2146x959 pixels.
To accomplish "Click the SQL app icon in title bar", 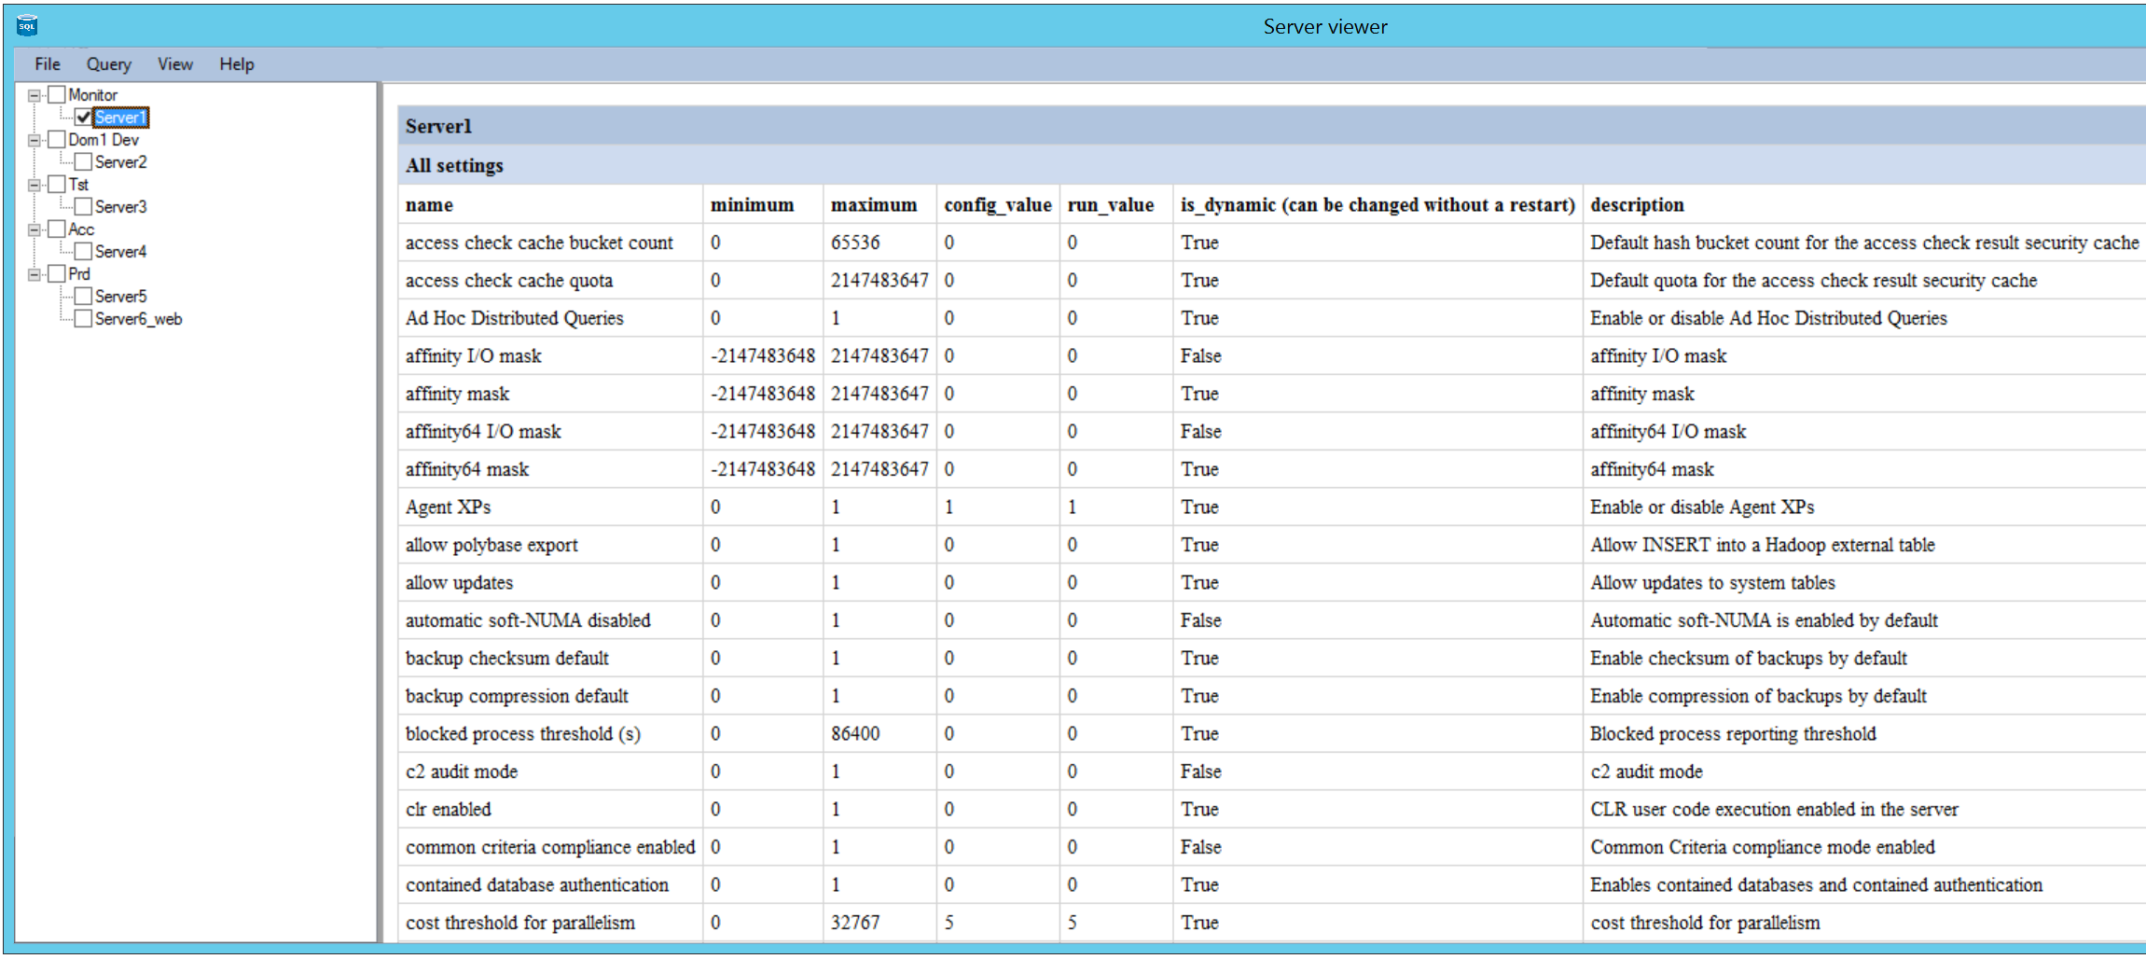I will (x=27, y=26).
